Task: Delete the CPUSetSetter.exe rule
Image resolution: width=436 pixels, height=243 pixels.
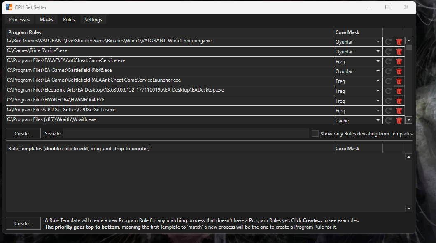Action: [399, 110]
